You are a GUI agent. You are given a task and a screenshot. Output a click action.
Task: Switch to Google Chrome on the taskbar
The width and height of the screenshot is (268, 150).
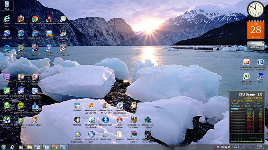55,147
